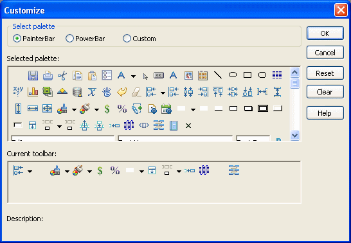Click palette scrollbar down arrow
This screenshot has width=351, height=243.
pyautogui.click(x=294, y=135)
